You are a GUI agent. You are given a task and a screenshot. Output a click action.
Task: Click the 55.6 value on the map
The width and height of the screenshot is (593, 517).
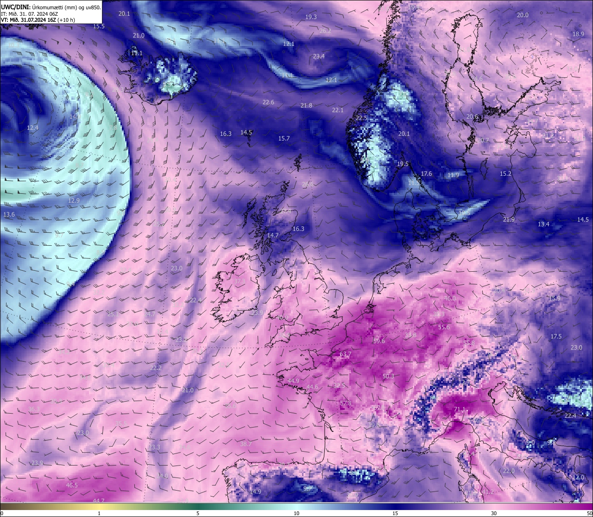click(x=444, y=327)
